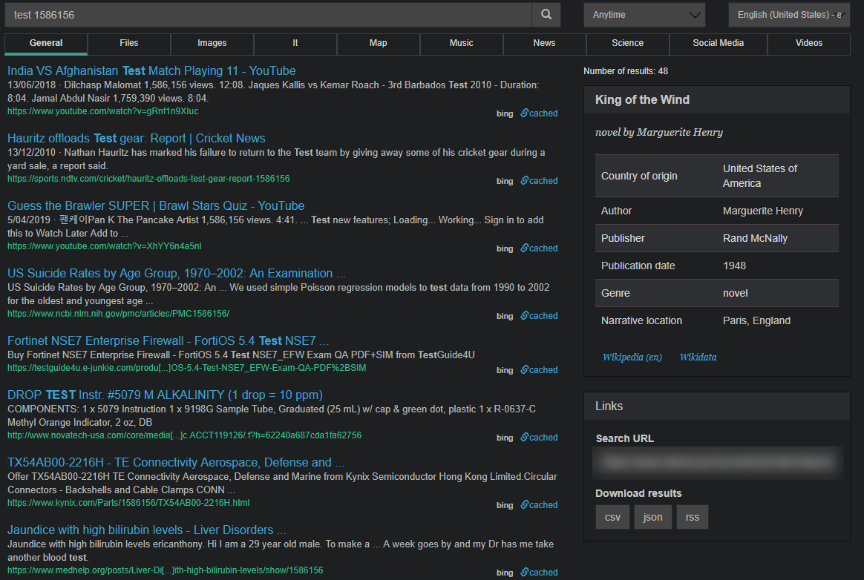
Task: Click the blurred Search URL field
Action: pos(716,462)
